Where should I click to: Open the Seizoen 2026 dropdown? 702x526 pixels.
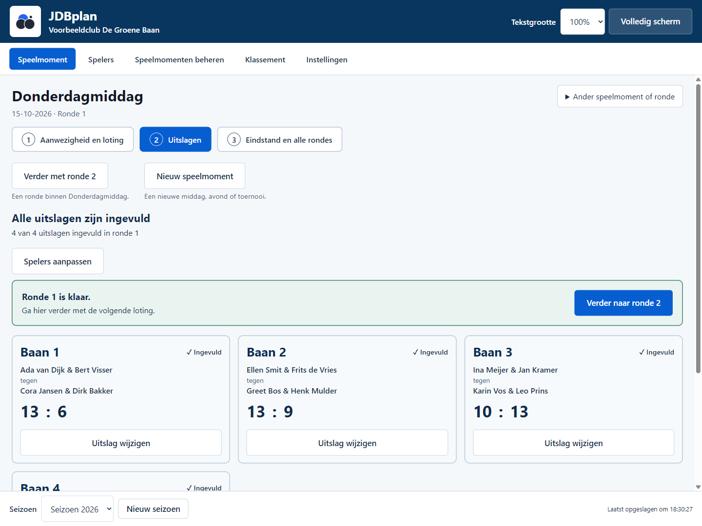coord(78,509)
